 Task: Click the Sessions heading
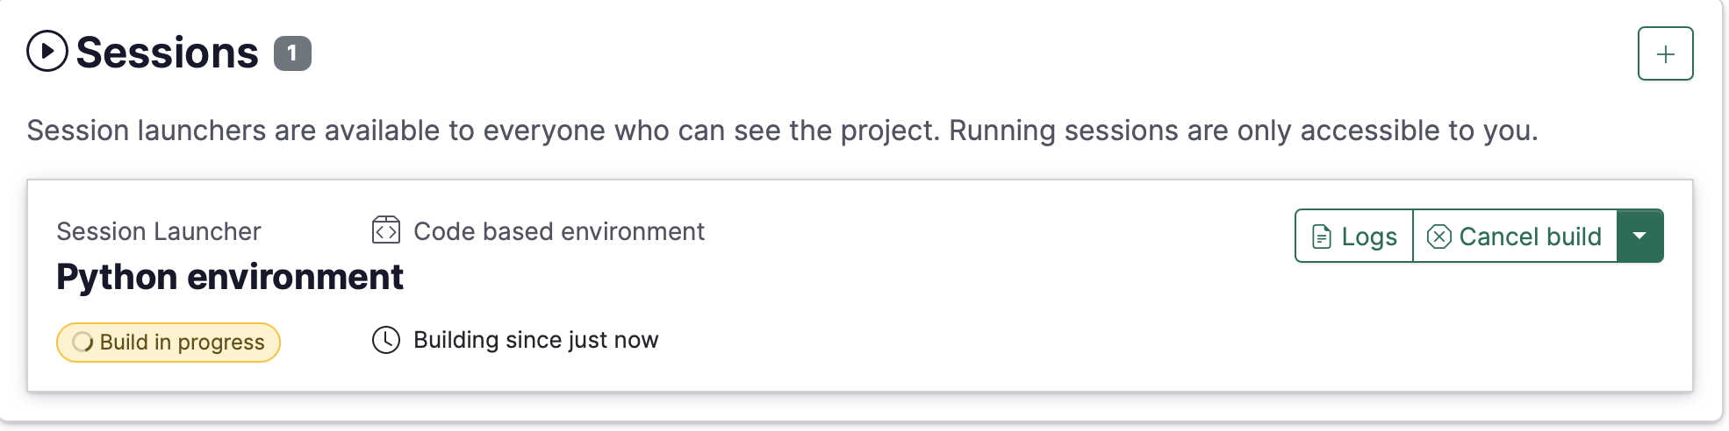(167, 53)
